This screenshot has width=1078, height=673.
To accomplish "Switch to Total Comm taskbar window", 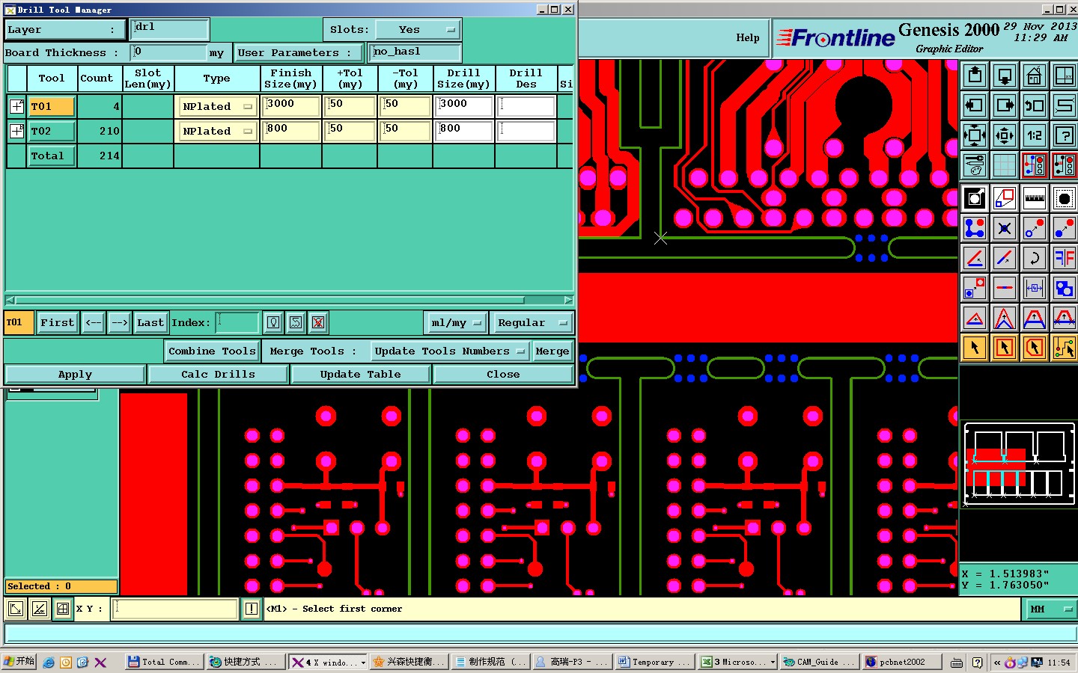I will (164, 662).
